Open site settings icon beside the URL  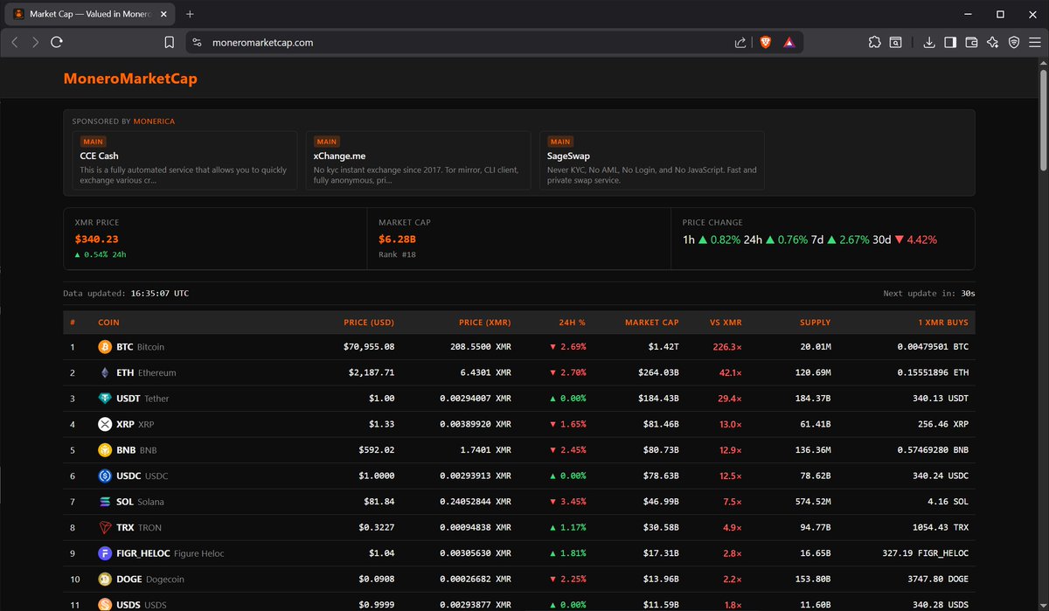pos(197,42)
